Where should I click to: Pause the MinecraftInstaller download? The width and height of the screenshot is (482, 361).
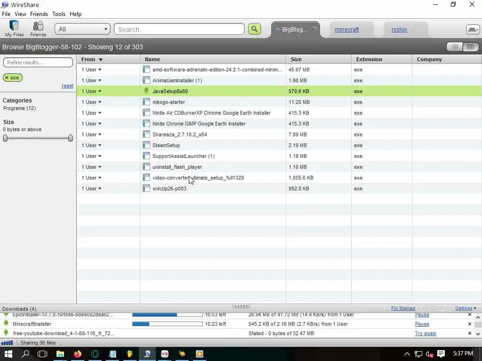tap(422, 324)
